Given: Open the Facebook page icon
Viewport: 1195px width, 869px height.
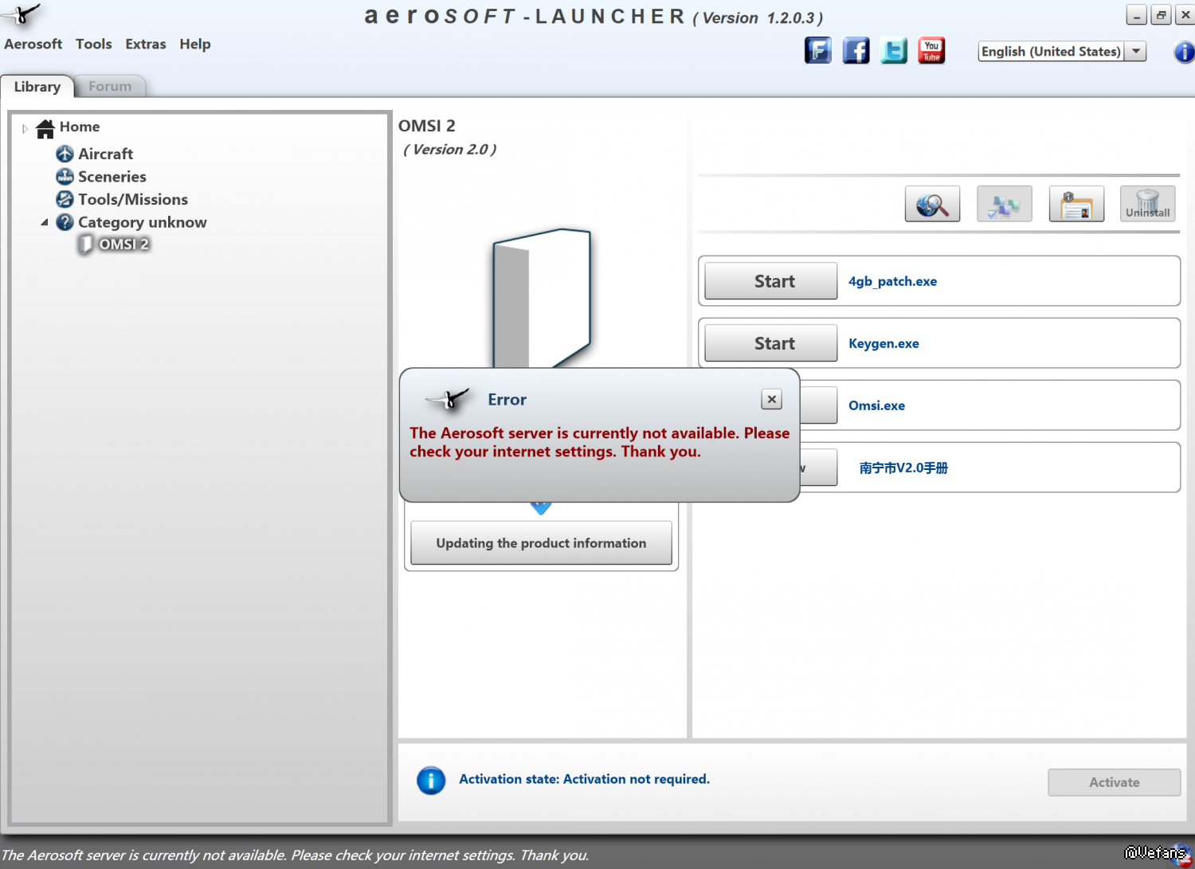Looking at the screenshot, I should 856,51.
